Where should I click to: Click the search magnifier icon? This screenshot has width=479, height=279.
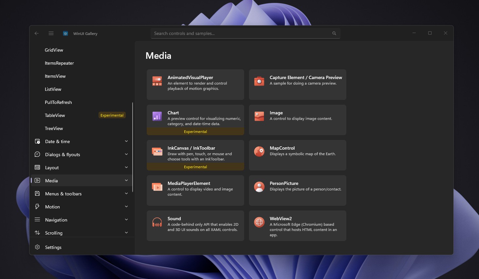334,33
